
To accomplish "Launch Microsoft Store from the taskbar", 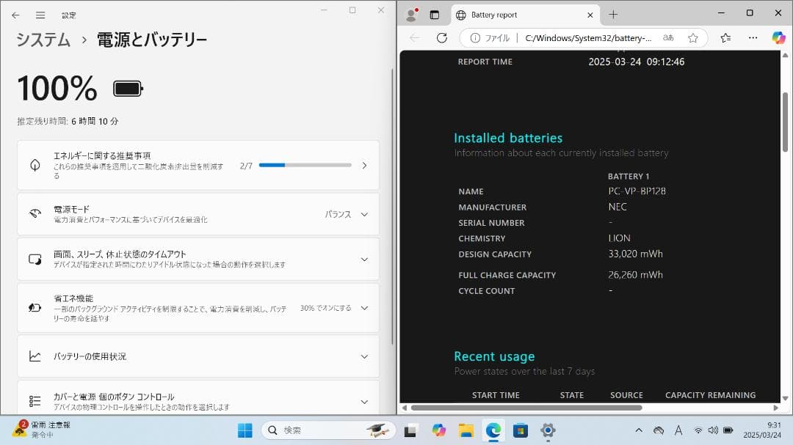I will pos(521,430).
